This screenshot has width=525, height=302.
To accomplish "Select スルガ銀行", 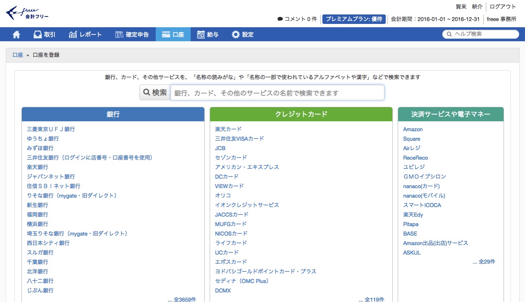I will [40, 252].
